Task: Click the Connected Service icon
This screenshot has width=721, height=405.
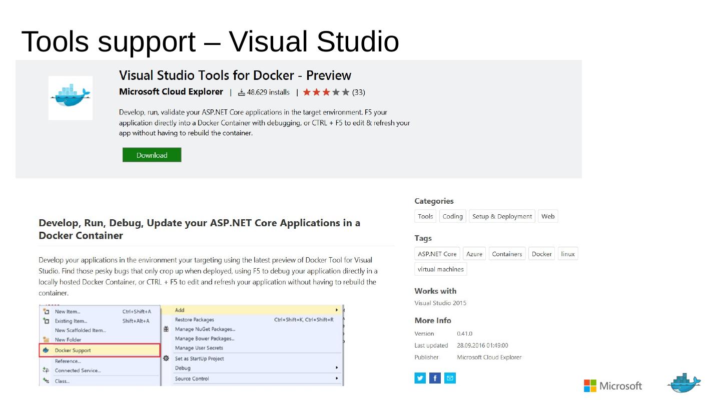Action: 46,371
